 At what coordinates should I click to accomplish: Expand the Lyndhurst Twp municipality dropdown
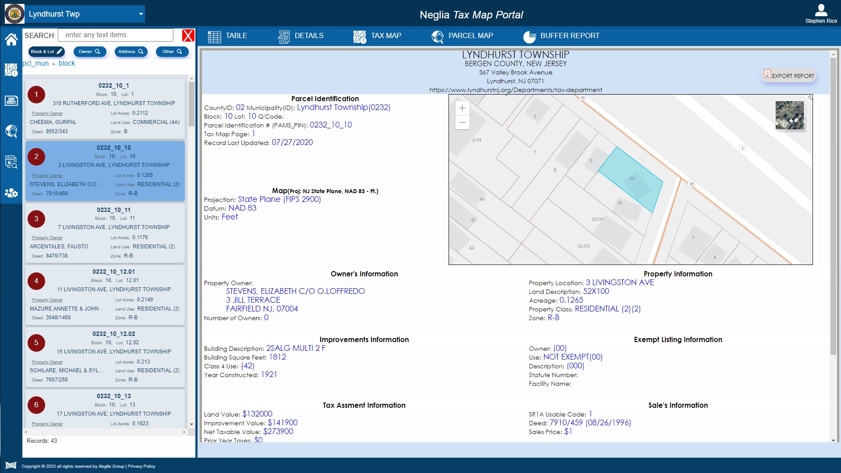pos(141,14)
